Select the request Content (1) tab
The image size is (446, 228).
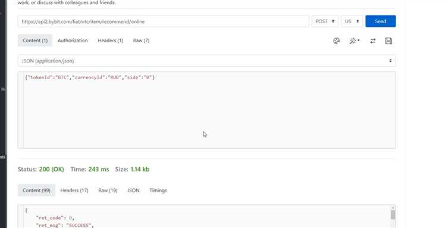(35, 40)
